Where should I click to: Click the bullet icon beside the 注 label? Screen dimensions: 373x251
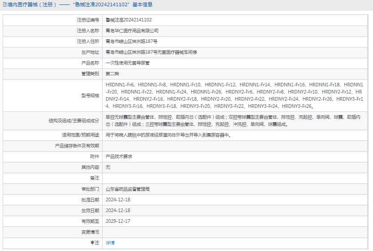(92, 242)
